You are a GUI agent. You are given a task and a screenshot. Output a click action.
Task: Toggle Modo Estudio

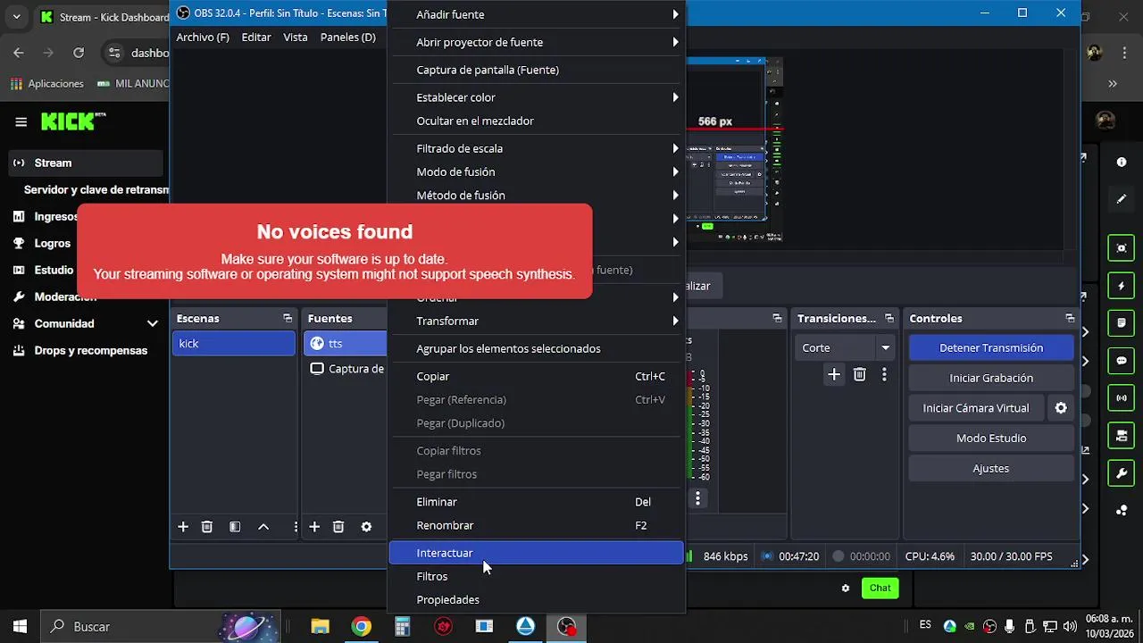(991, 438)
